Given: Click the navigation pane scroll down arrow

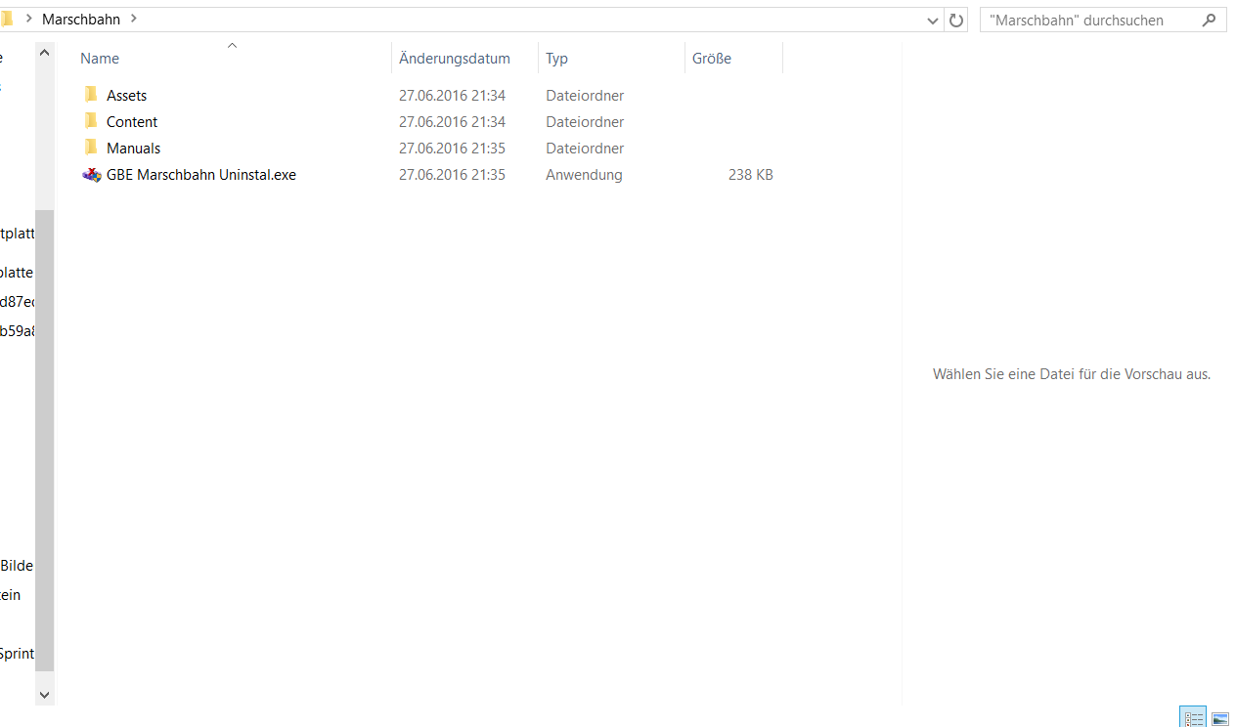Looking at the screenshot, I should click(44, 694).
